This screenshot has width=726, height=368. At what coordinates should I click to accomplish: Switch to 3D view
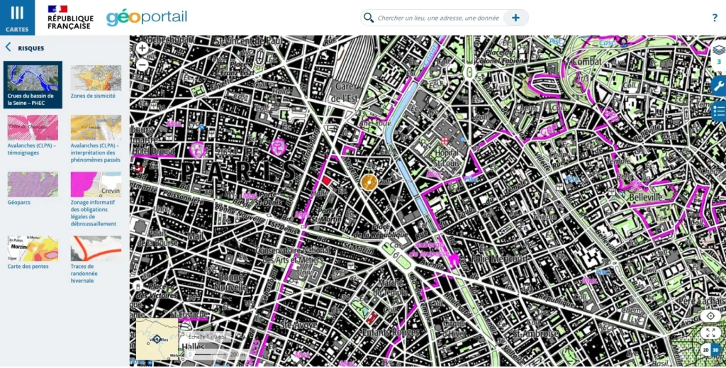pyautogui.click(x=716, y=350)
